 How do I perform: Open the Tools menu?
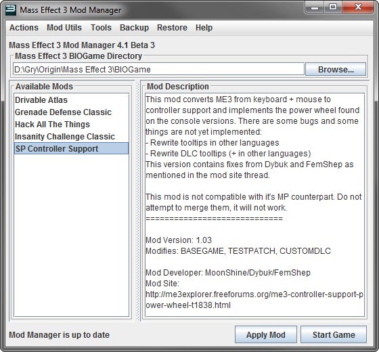coord(101,28)
